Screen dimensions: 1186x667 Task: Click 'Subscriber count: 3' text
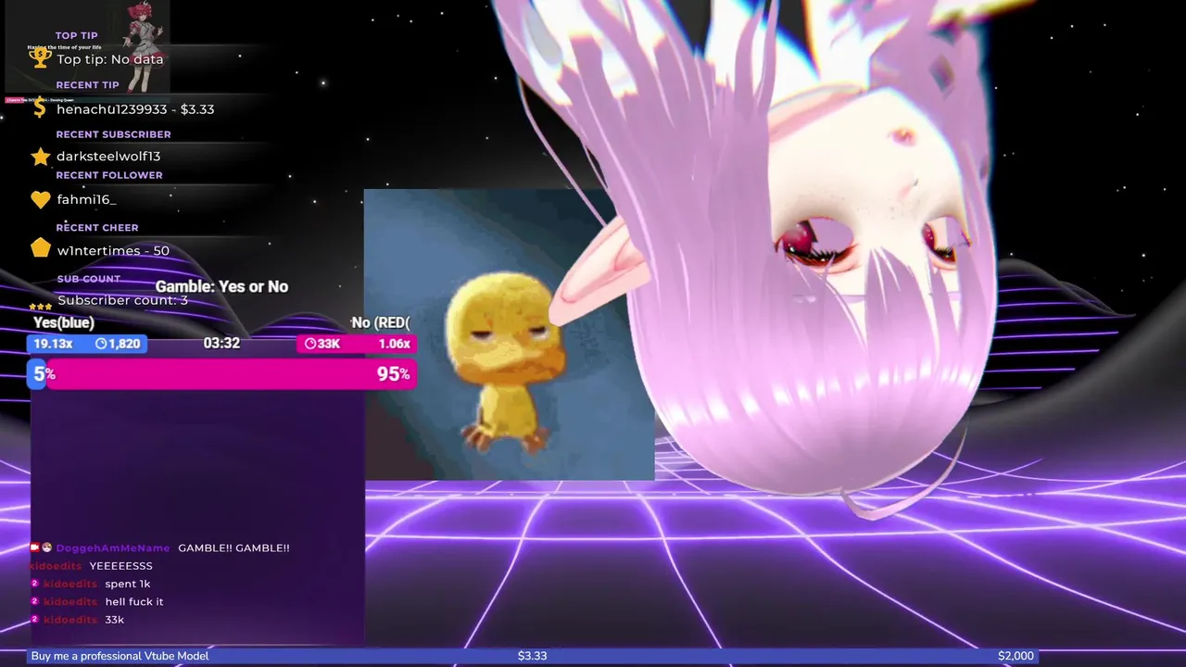122,300
